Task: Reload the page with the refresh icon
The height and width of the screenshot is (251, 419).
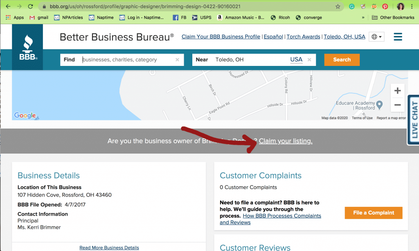Action: [x=30, y=7]
